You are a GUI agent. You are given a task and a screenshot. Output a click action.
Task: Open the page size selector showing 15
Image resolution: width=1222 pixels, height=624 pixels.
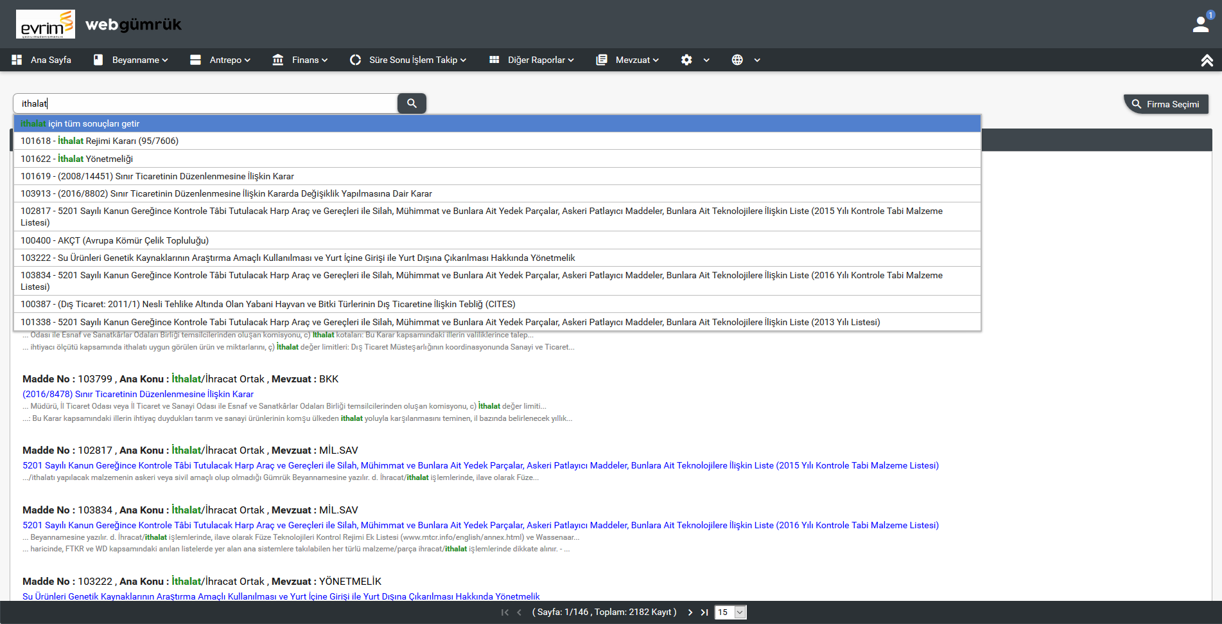point(731,612)
